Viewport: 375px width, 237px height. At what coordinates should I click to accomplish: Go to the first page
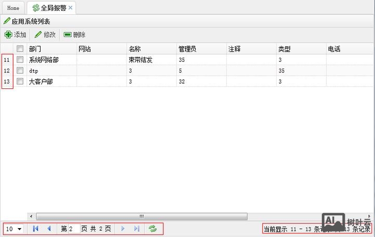point(35,229)
